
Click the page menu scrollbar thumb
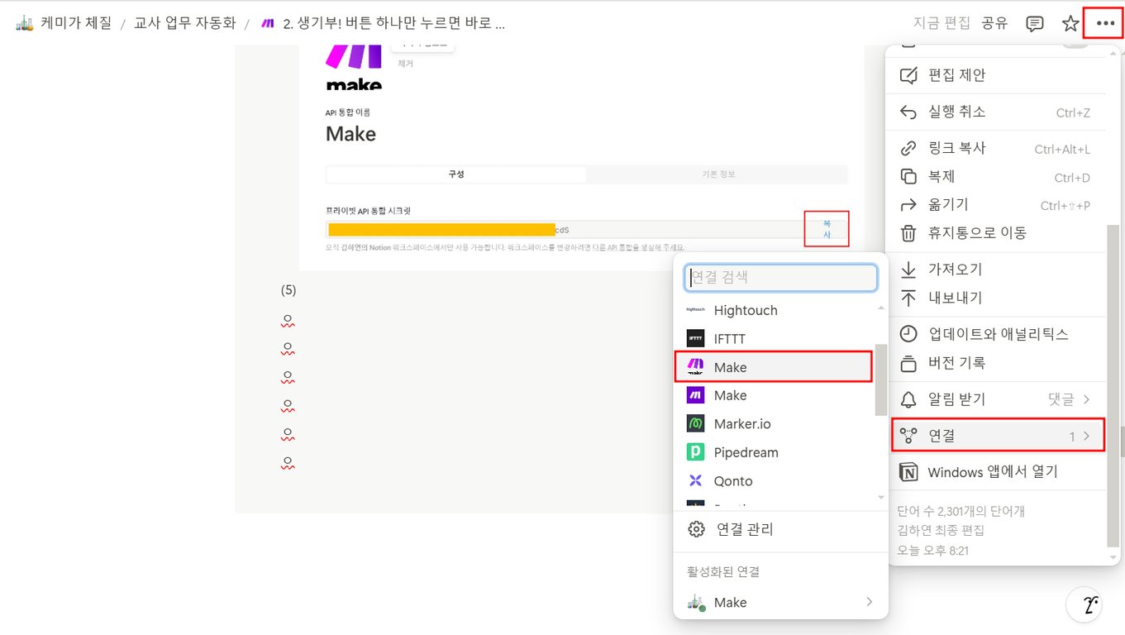click(x=1113, y=385)
